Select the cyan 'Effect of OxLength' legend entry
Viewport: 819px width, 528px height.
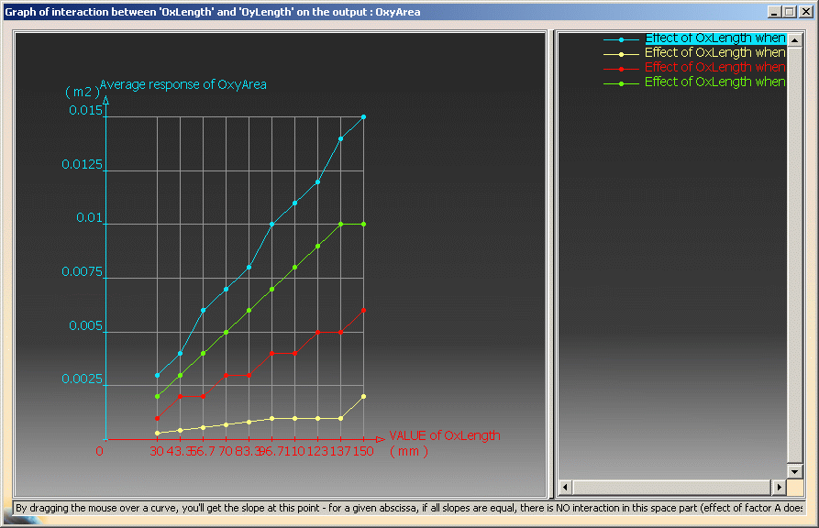click(x=714, y=38)
